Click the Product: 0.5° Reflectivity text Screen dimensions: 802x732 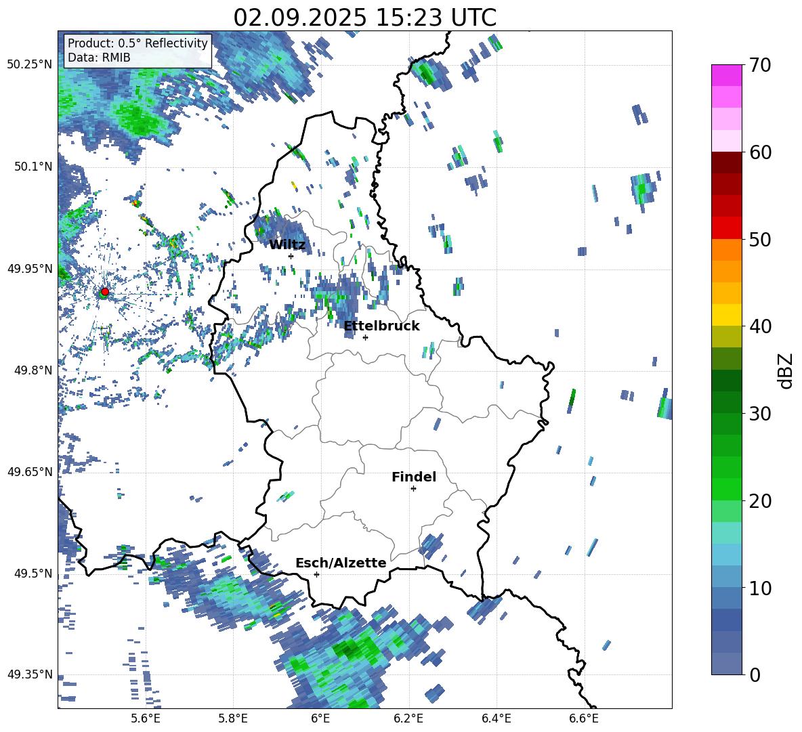138,43
